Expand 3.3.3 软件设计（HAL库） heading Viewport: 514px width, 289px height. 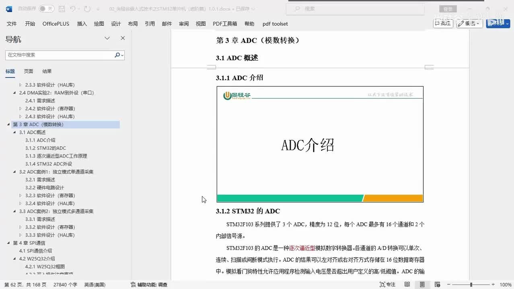[21, 235]
